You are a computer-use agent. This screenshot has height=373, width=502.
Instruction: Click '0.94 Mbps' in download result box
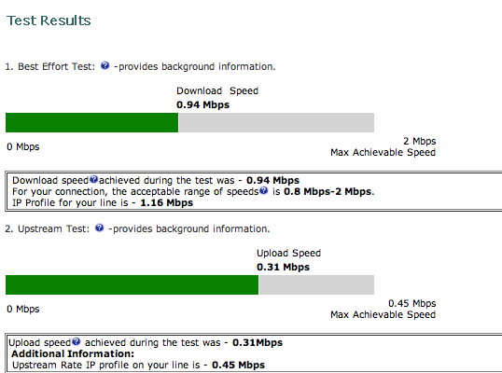click(272, 180)
